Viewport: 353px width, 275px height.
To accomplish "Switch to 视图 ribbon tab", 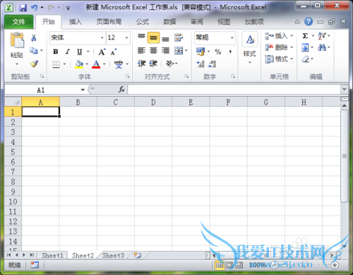I will 224,22.
